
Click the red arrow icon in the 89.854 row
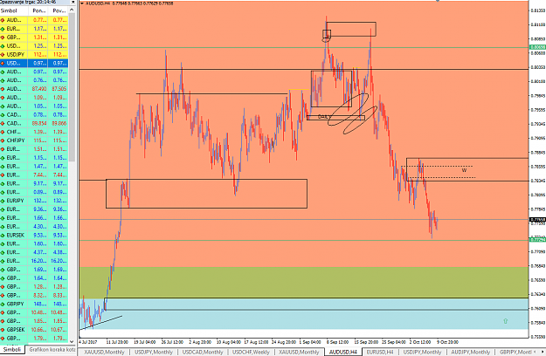3,123
